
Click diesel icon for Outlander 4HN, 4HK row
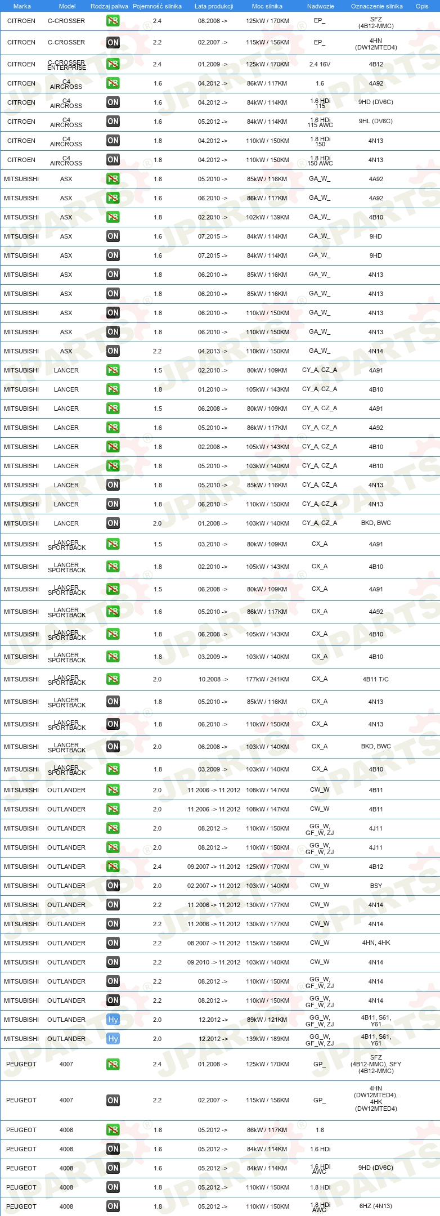click(113, 943)
